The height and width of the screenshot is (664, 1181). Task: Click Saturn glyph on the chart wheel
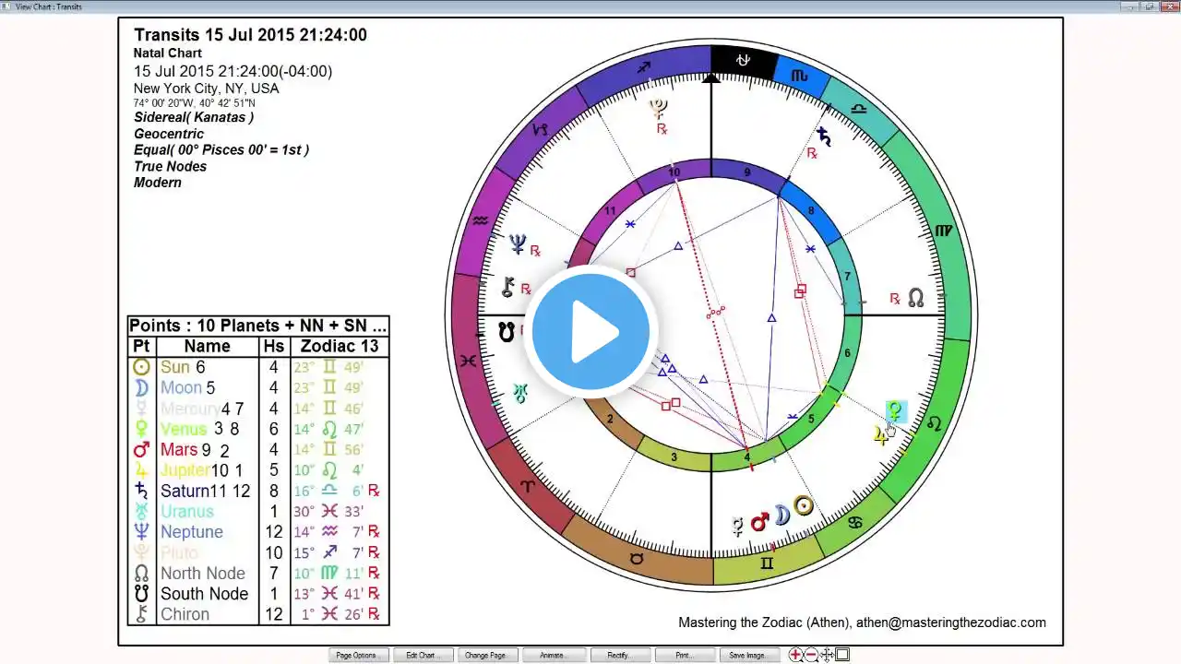823,136
